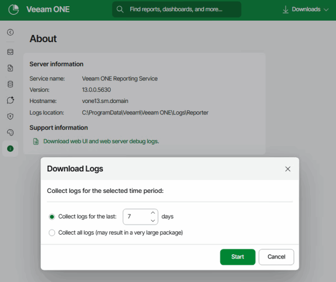Open the palette appearance sidebar icon

10,132
